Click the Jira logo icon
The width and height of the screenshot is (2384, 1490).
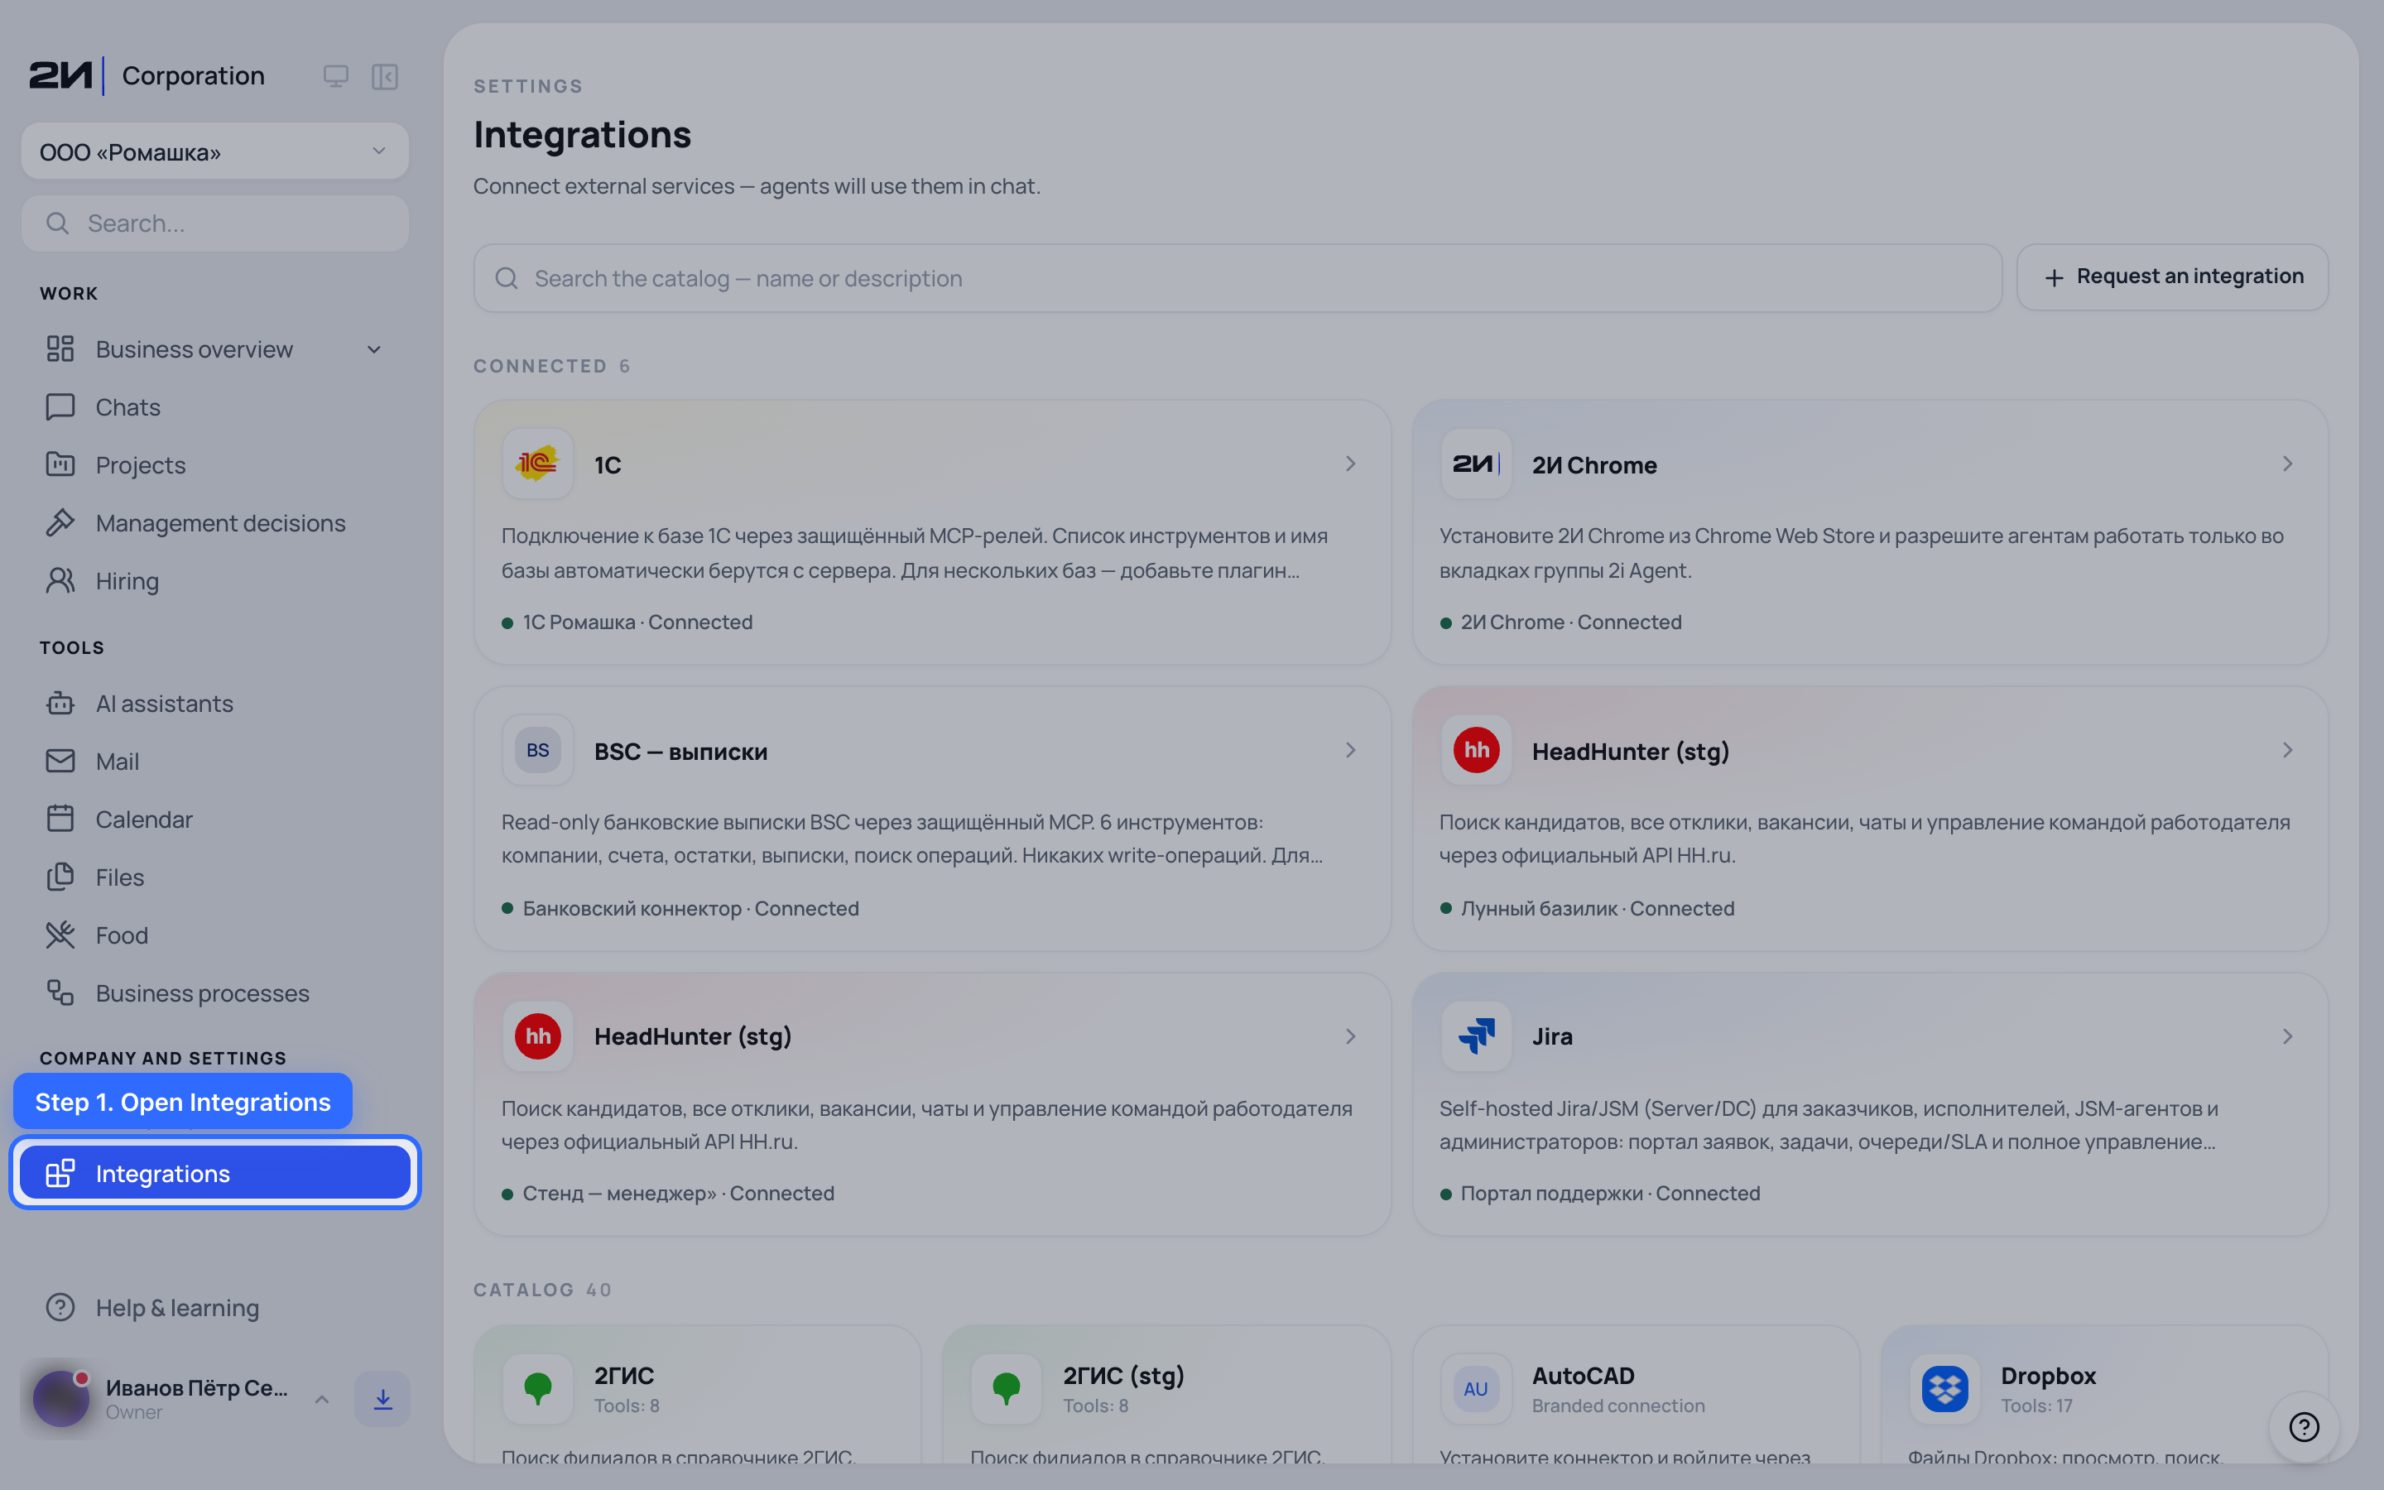click(1476, 1036)
